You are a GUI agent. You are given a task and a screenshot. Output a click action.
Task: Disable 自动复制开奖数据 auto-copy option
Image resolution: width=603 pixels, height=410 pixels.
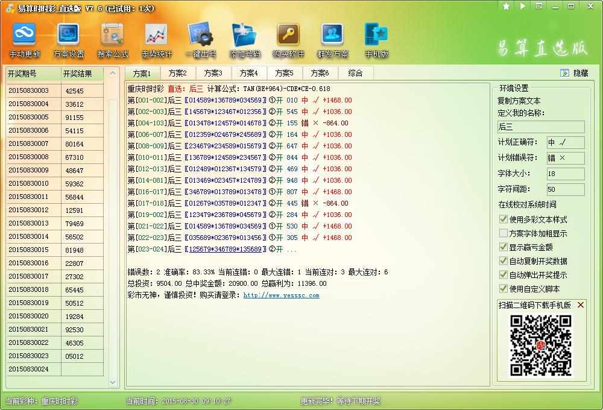coord(504,260)
